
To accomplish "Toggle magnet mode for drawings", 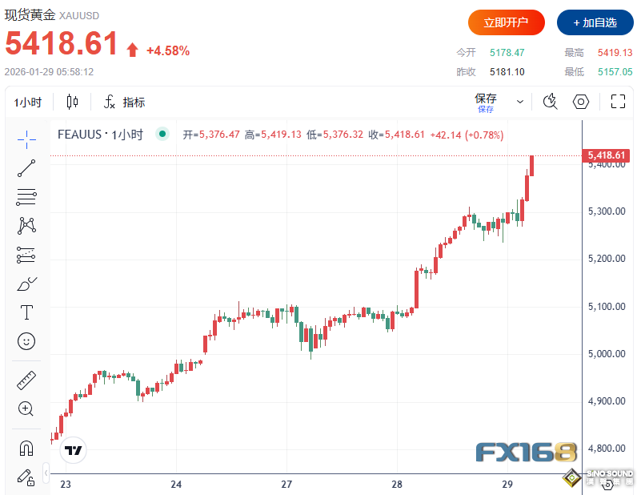I will pyautogui.click(x=26, y=448).
